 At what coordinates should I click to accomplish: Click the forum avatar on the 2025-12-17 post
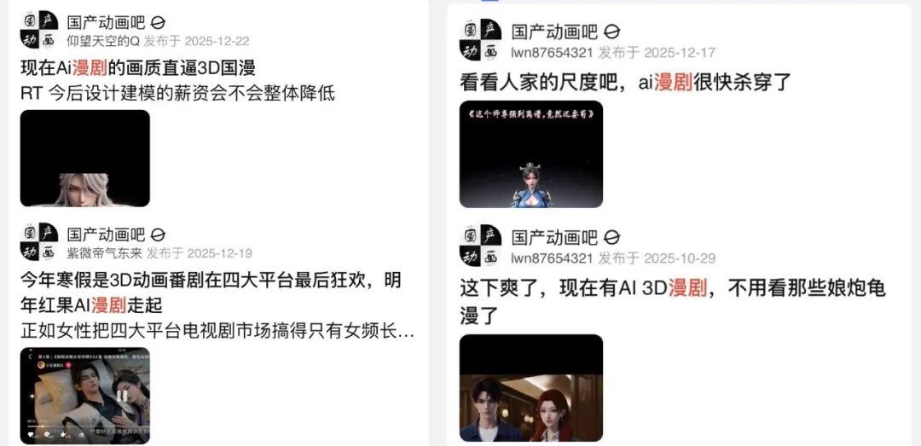click(480, 39)
